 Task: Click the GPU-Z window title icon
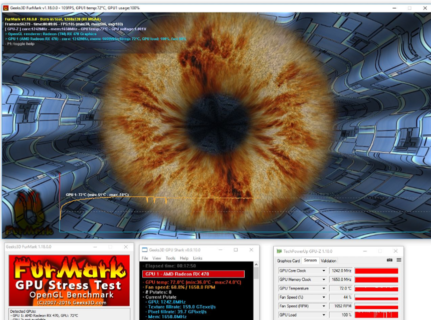(x=279, y=251)
